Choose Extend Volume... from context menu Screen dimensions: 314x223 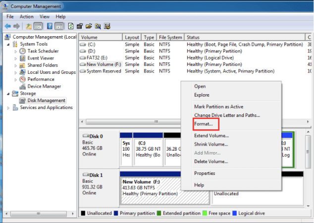[231, 136]
